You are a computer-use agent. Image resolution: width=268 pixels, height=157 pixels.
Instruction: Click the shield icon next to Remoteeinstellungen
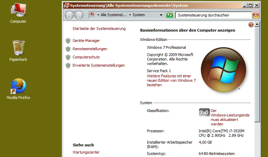(x=68, y=49)
